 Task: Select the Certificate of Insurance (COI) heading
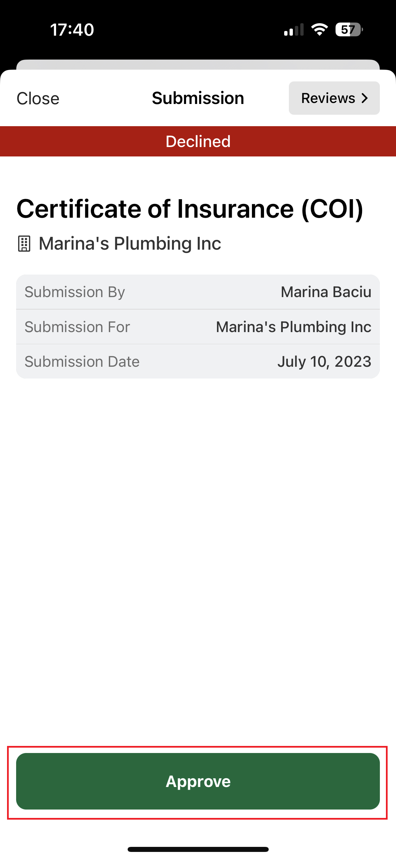tap(190, 209)
